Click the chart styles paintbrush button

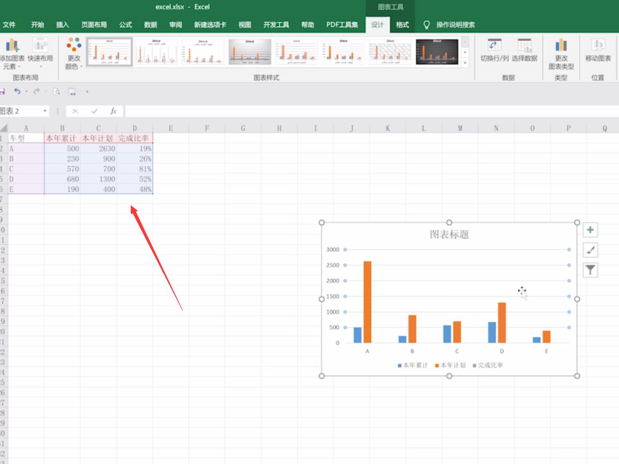[590, 250]
